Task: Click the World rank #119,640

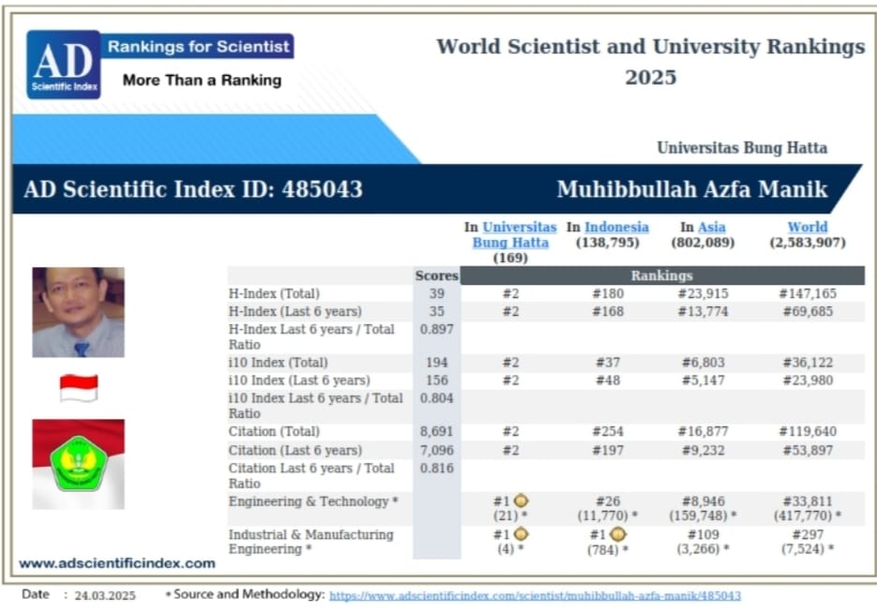Action: [808, 431]
